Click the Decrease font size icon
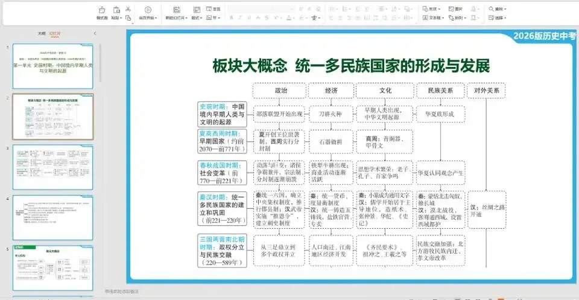This screenshot has width=579, height=300. click(309, 9)
